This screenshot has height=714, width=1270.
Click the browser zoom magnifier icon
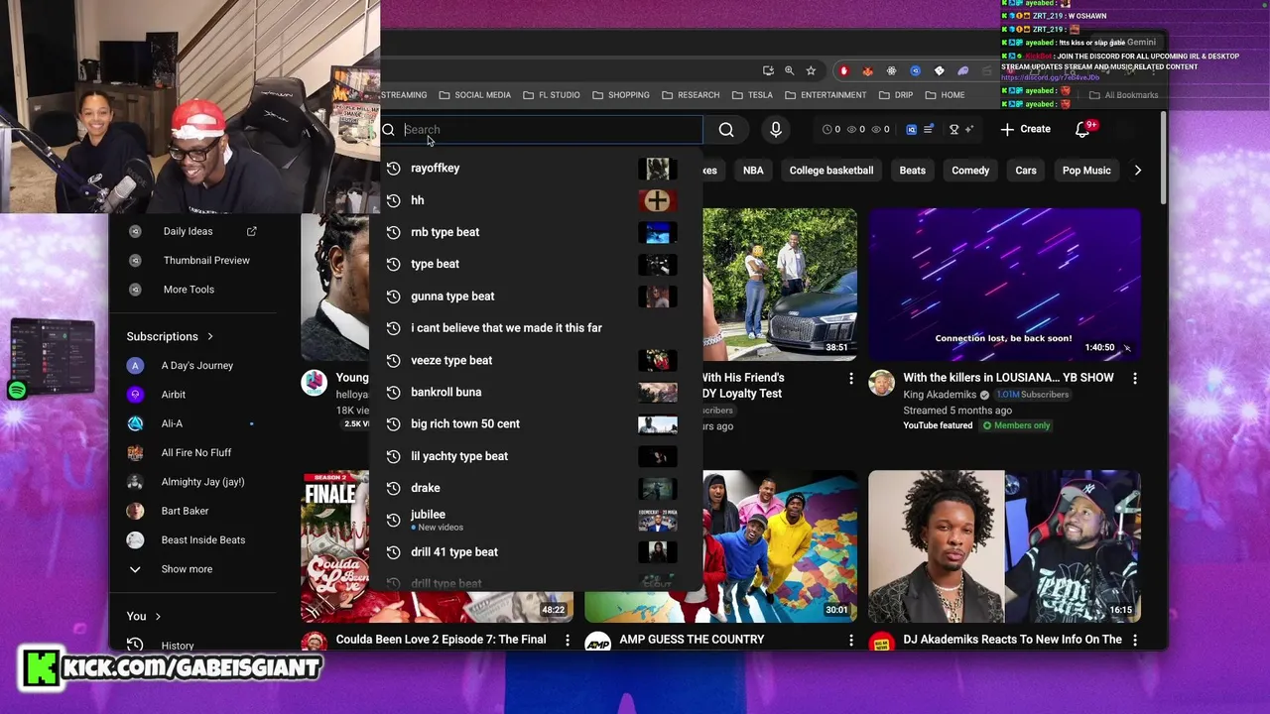point(789,70)
